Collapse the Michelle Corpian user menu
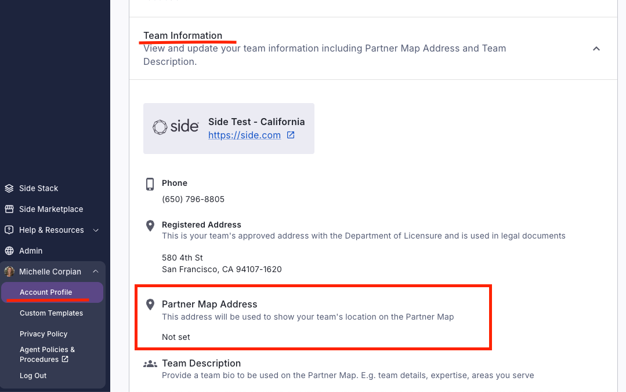 coord(95,272)
